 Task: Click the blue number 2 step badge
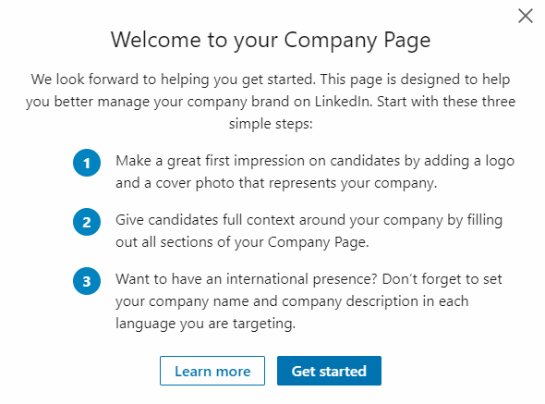tap(87, 222)
